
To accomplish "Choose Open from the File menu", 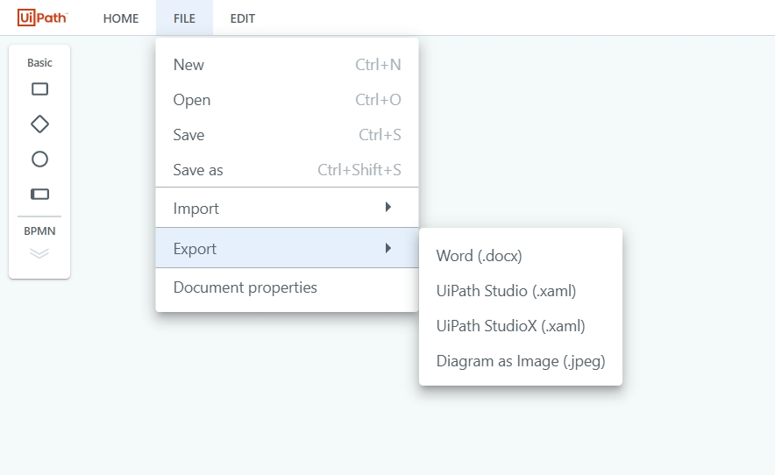I will click(288, 100).
